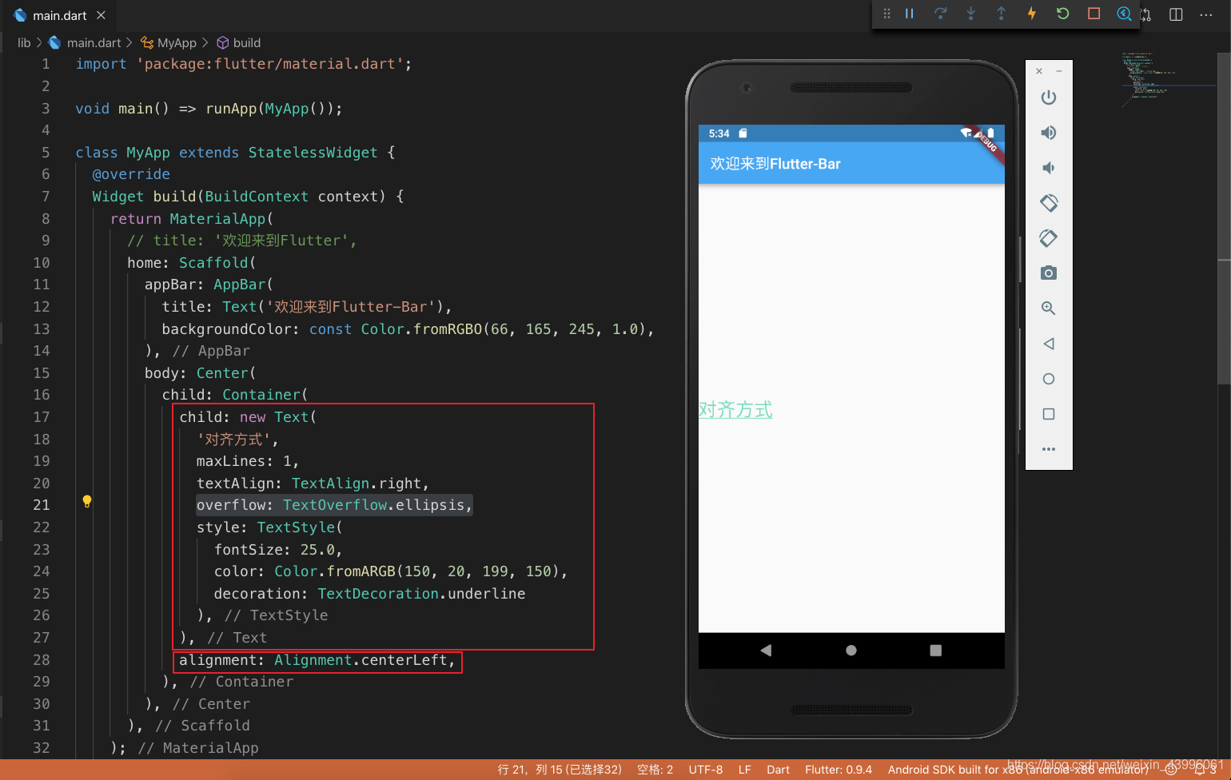Click the phone status bar clock 5:34
Screen dimensions: 1231x780
(719, 133)
